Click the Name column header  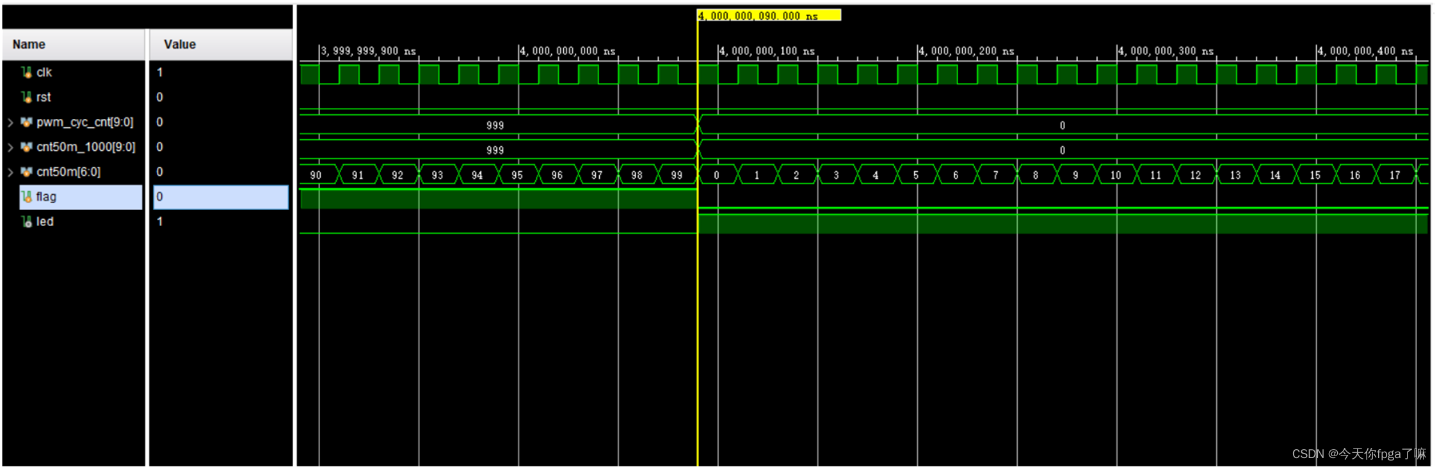coord(74,44)
